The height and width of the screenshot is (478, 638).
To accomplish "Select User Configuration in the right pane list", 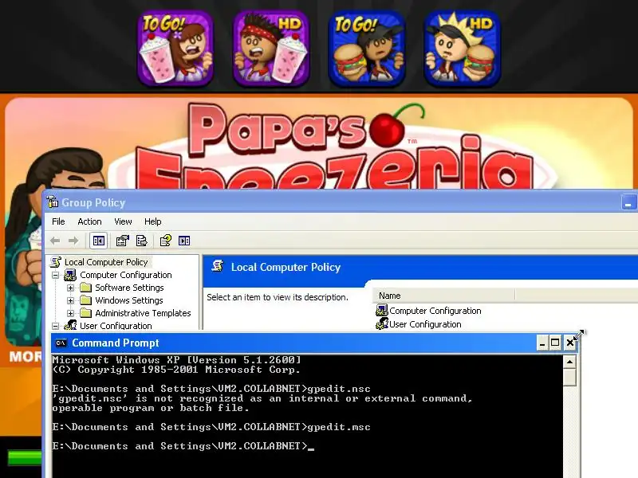I will (419, 324).
